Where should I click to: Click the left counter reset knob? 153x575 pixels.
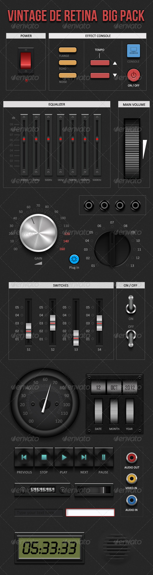(x=23, y=490)
